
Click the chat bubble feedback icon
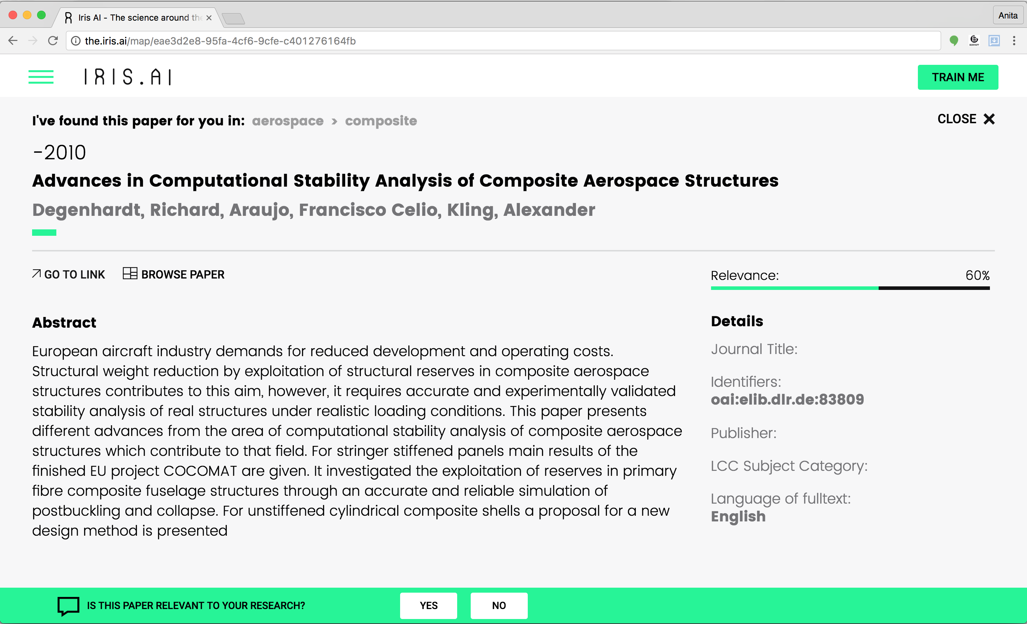coord(68,606)
